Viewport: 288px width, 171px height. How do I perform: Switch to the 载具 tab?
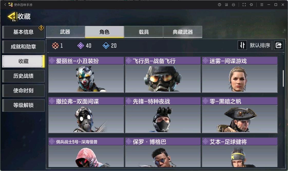(144, 32)
